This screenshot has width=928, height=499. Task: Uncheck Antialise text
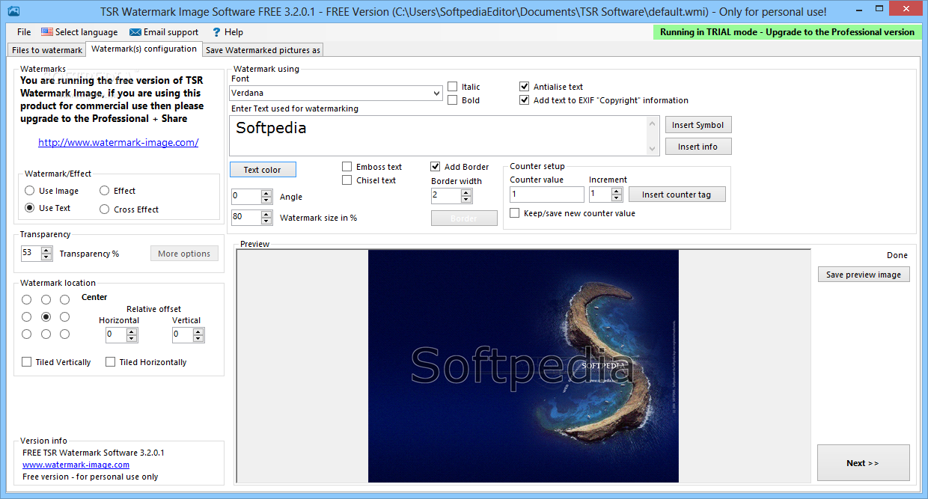[525, 87]
